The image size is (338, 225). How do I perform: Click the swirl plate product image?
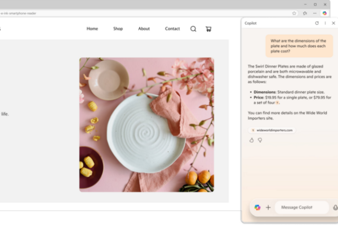(146, 125)
